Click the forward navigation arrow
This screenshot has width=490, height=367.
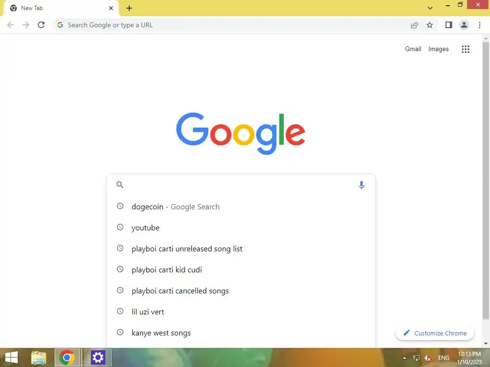click(26, 25)
